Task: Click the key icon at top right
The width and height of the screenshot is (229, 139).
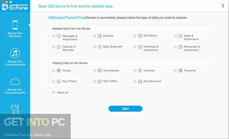Action: 223,6
